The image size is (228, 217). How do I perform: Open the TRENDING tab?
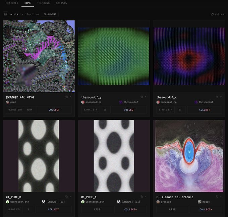(43, 3)
